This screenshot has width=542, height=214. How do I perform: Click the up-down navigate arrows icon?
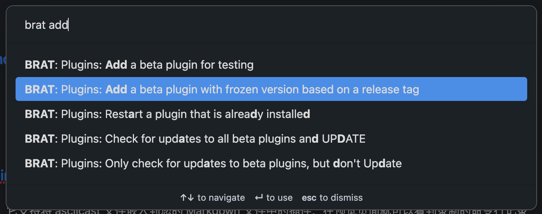(x=187, y=198)
